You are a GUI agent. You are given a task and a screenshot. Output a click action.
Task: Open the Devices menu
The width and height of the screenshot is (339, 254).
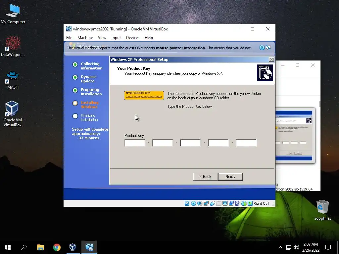coord(132,38)
